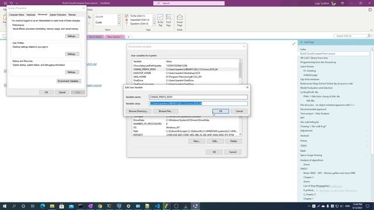Open the Action Center notification icon

(x=368, y=206)
